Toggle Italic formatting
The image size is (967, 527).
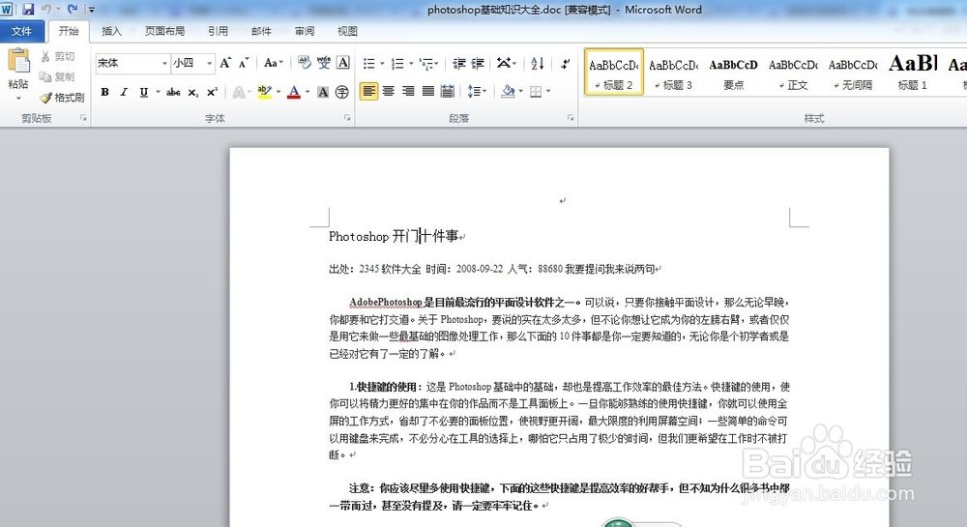[124, 92]
